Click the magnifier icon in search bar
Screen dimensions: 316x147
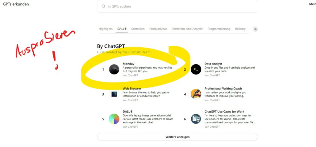[x=104, y=6]
